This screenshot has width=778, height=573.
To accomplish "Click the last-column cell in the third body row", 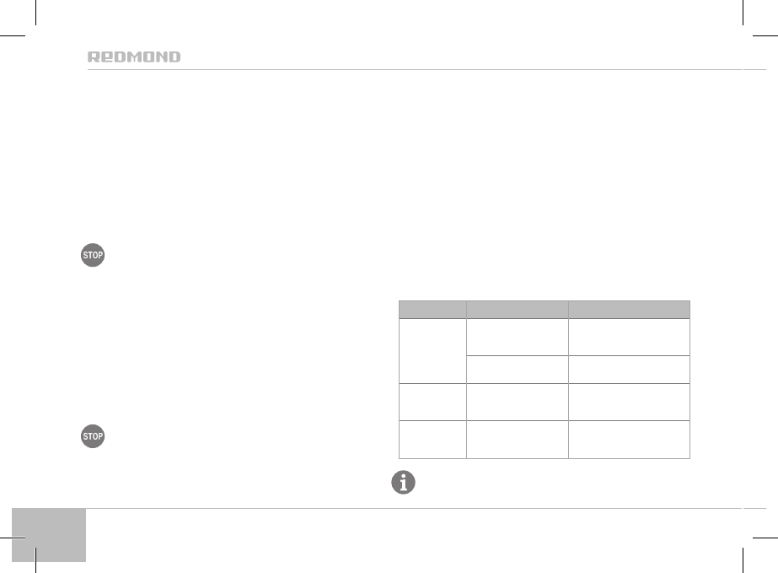I will point(629,401).
